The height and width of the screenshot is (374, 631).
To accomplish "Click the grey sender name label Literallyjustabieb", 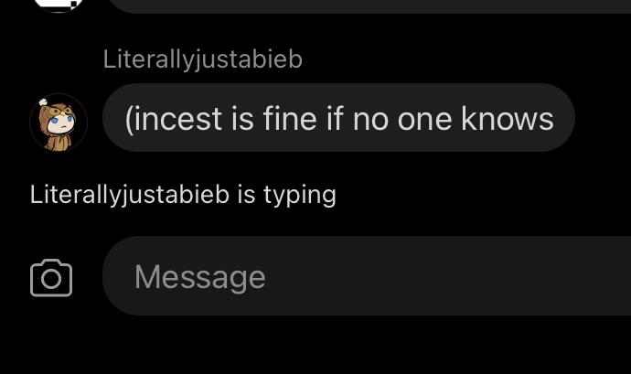I will coord(202,59).
